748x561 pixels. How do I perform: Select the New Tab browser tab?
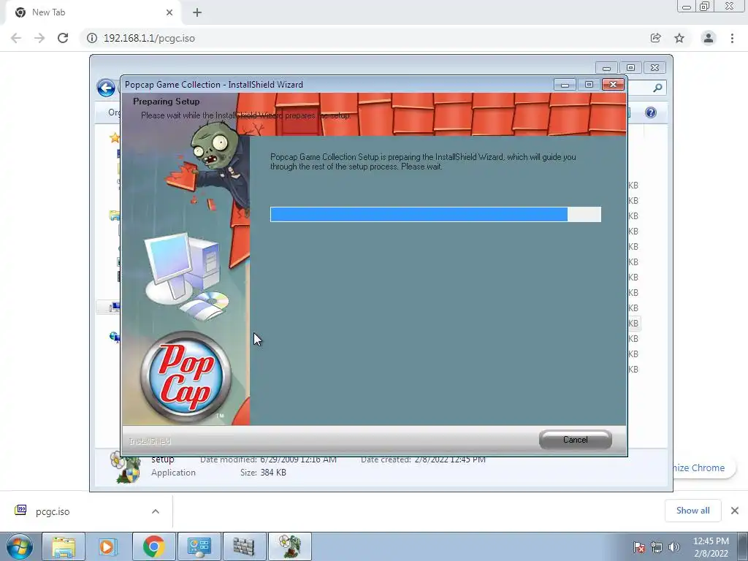(93, 12)
